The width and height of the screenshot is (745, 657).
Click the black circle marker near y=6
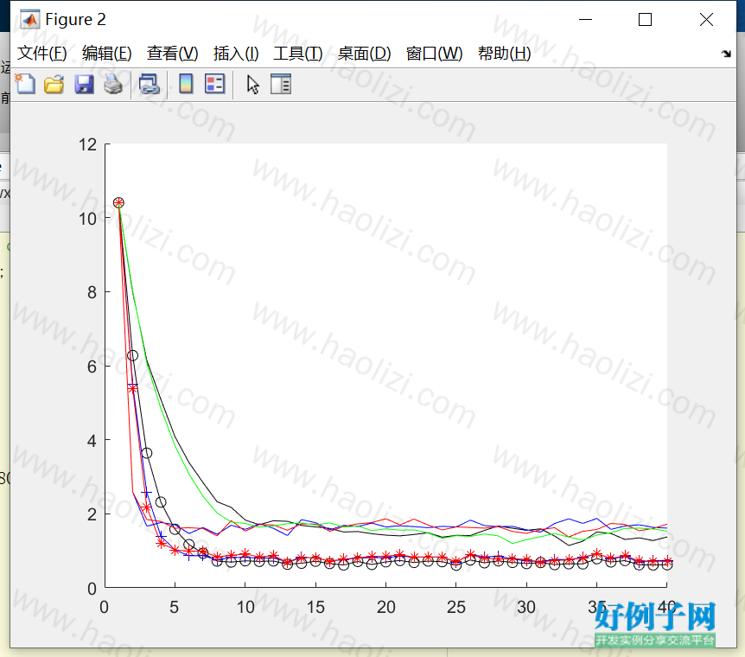click(x=132, y=355)
